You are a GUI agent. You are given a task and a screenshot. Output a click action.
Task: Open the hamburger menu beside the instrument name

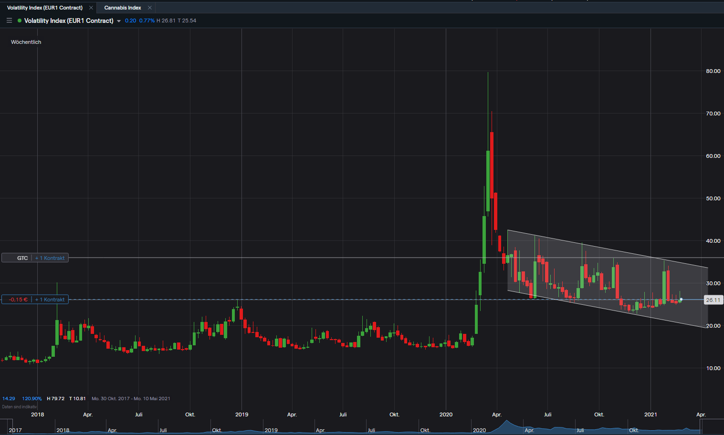pyautogui.click(x=9, y=21)
